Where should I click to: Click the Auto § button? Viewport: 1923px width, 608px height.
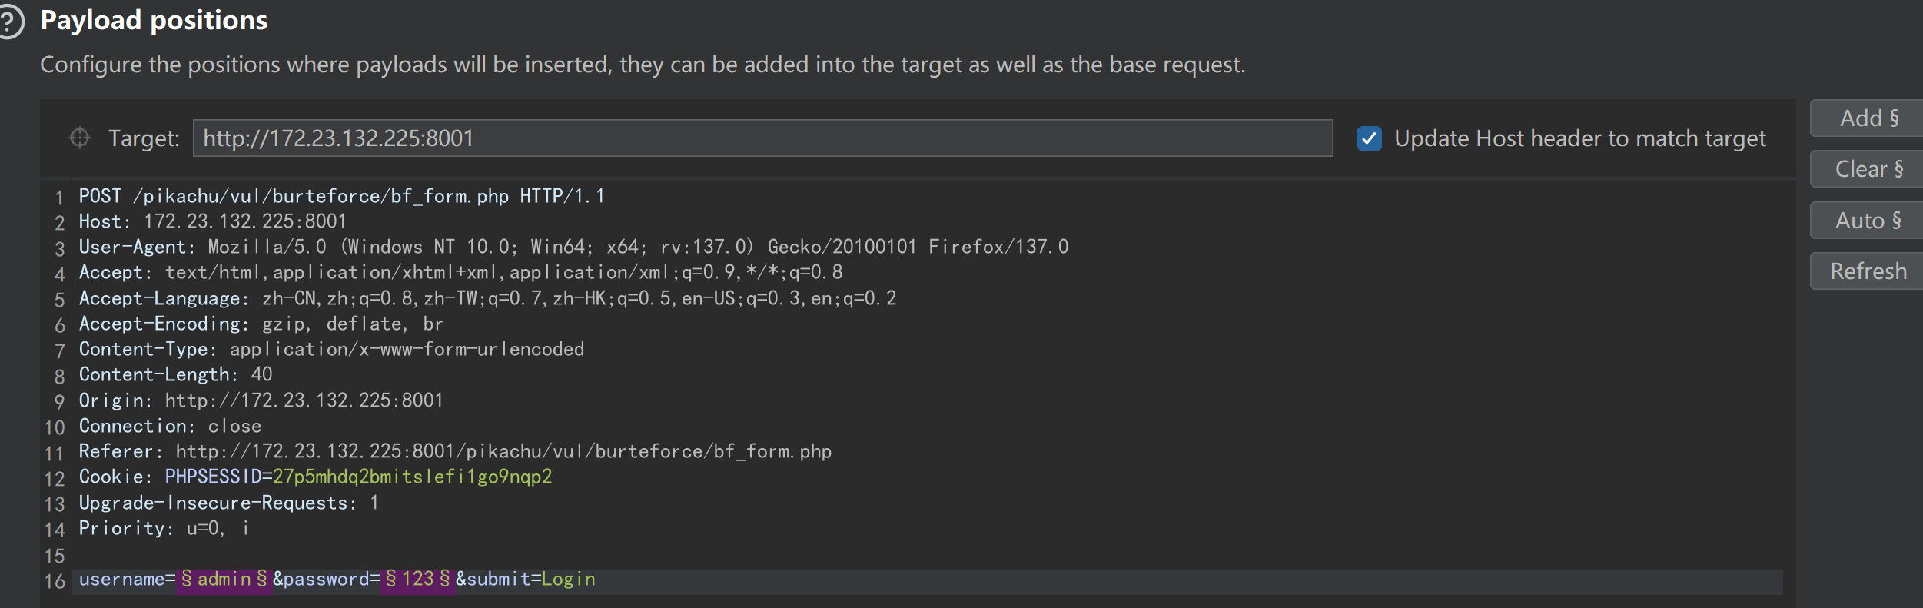[x=1868, y=221]
